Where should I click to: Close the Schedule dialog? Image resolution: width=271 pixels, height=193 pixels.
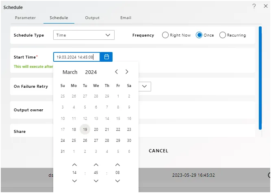pos(266,6)
